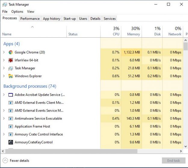Sort processes by Disk column
The height and width of the screenshot is (168, 188).
click(152, 32)
